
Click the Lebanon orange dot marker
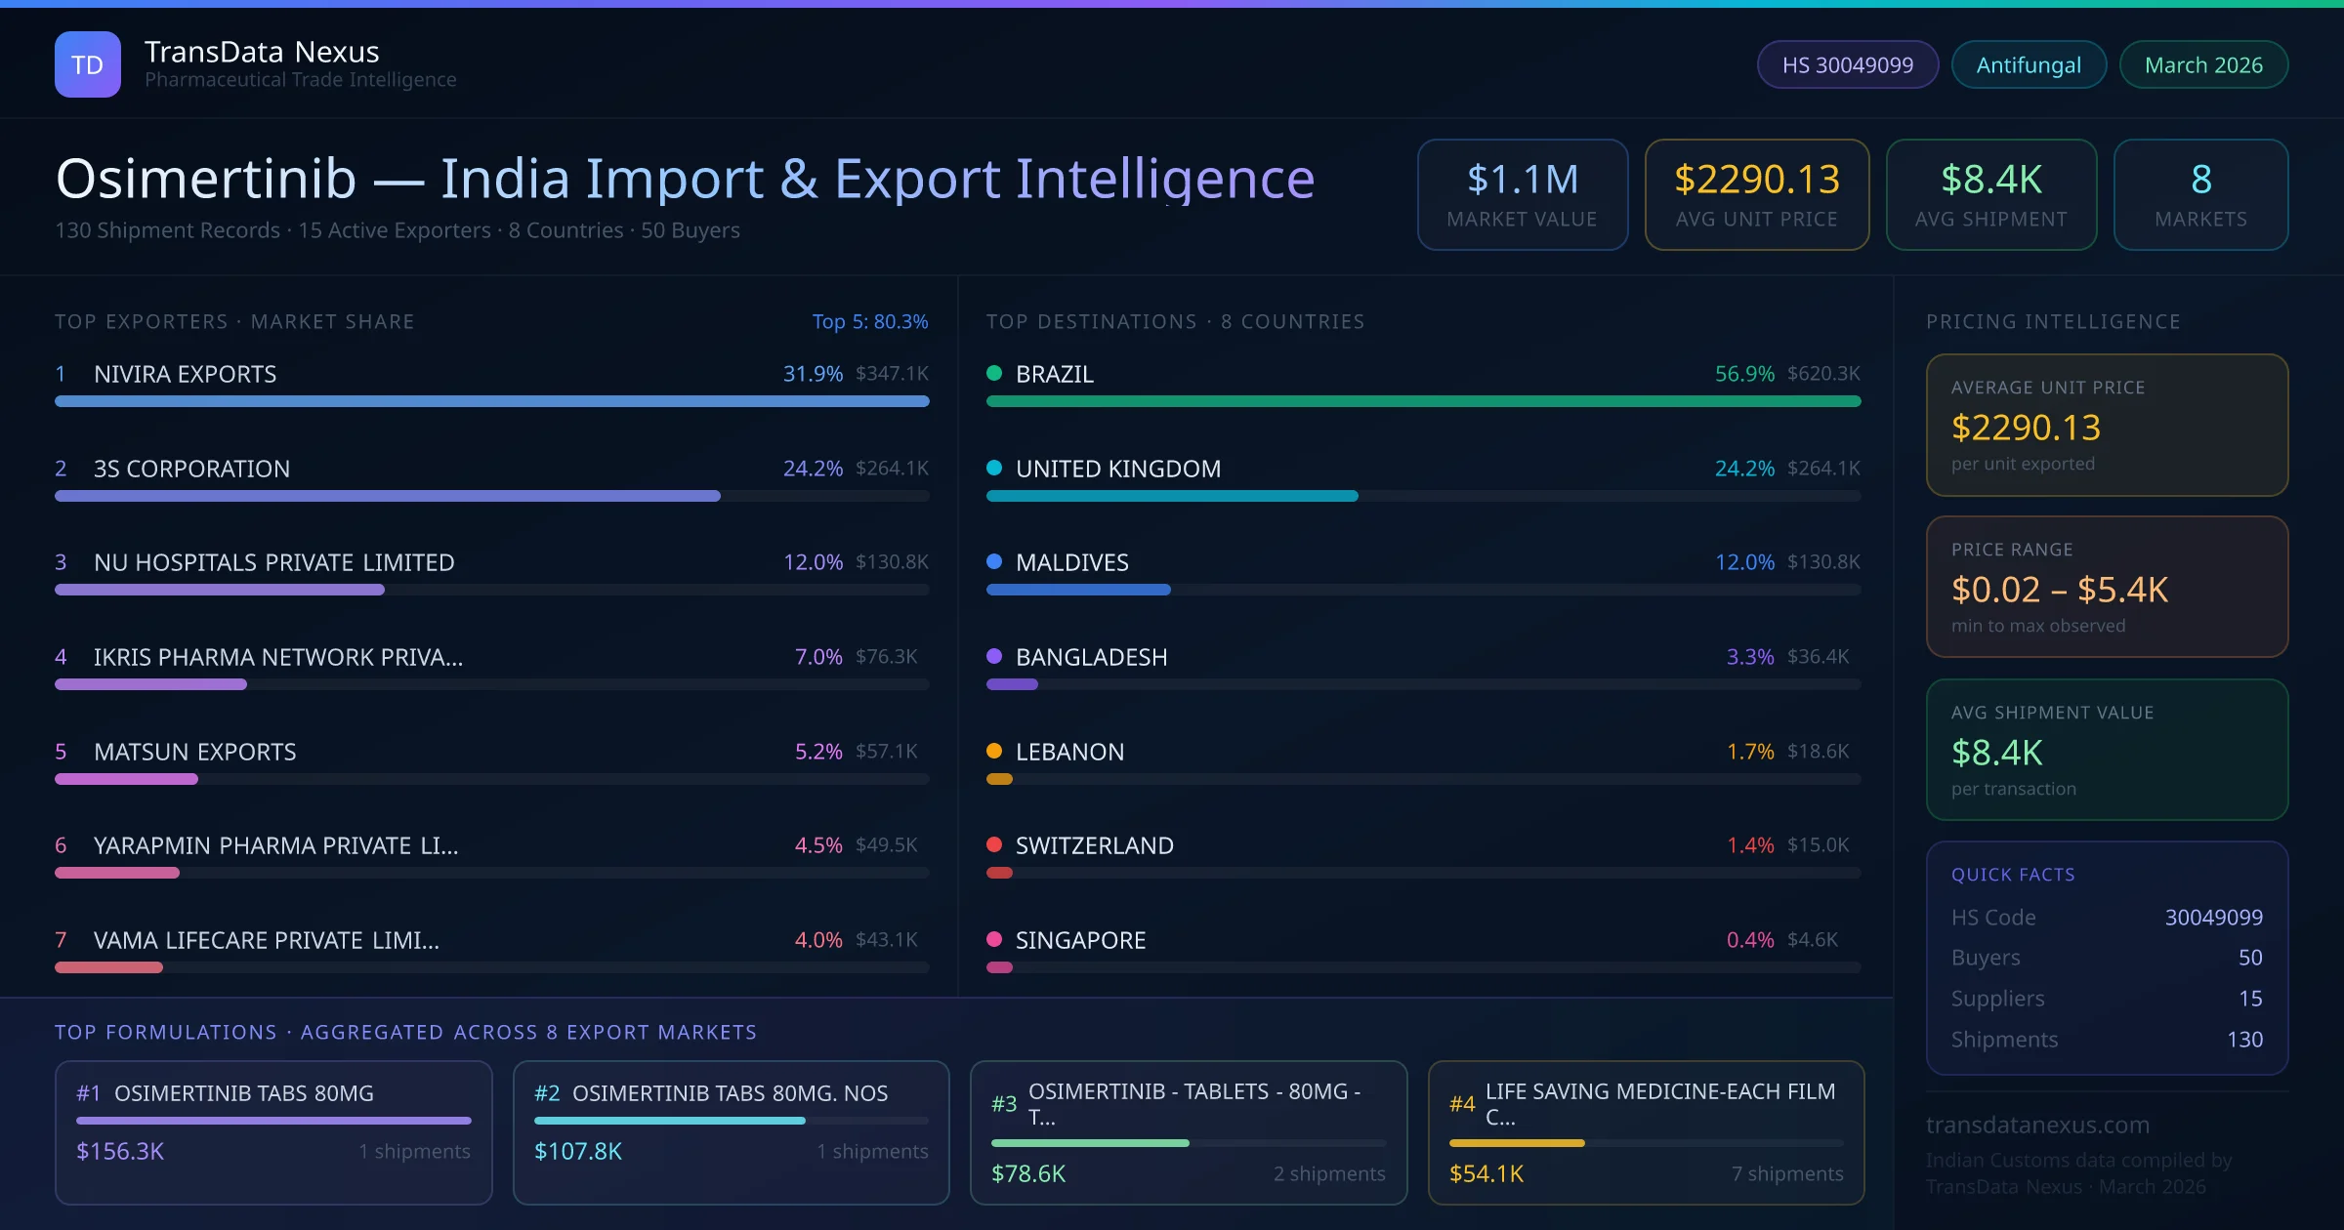point(994,751)
